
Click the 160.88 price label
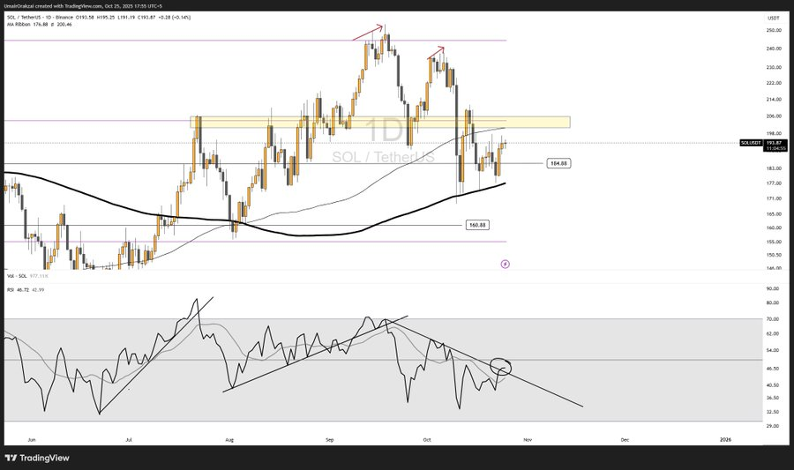476,225
